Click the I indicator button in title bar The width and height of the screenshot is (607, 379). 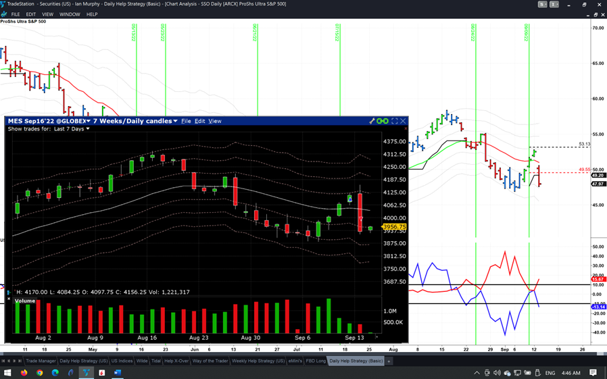coord(554,4)
